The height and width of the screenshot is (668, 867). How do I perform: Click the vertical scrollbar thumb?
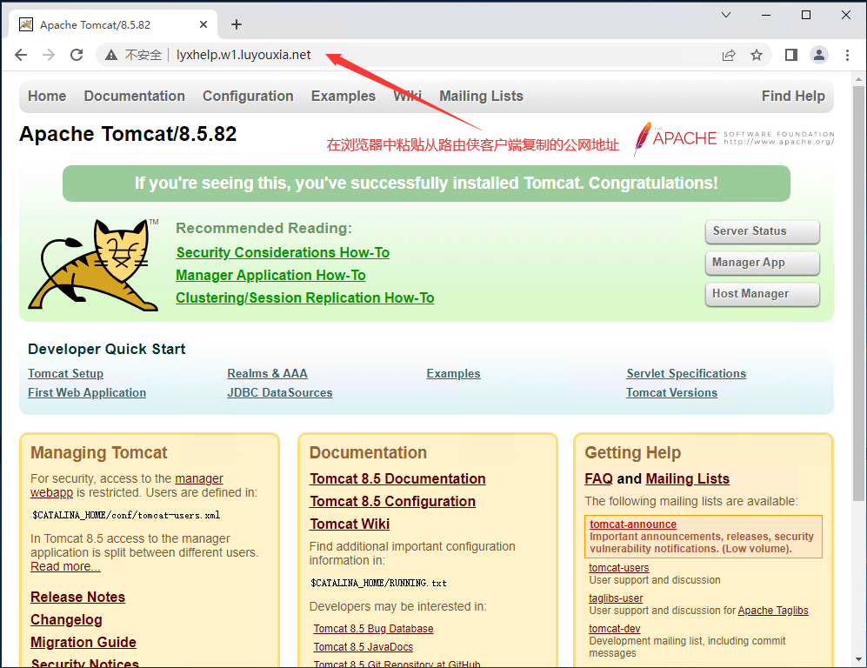click(858, 293)
